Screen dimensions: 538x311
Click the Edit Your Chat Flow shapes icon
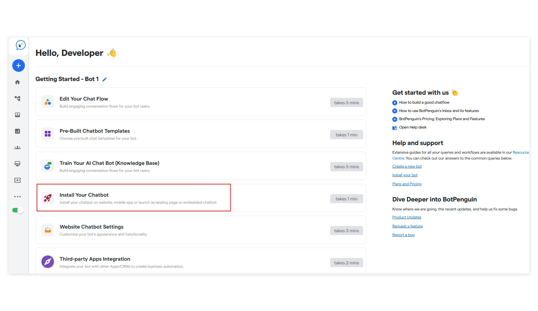click(48, 102)
